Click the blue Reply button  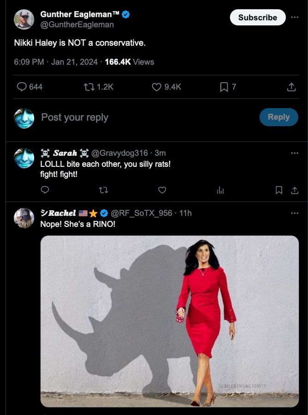[278, 117]
